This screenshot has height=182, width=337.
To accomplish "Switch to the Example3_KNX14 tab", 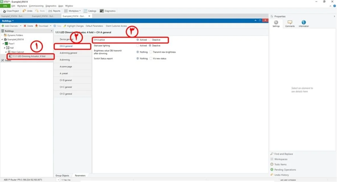I will point(43,16).
